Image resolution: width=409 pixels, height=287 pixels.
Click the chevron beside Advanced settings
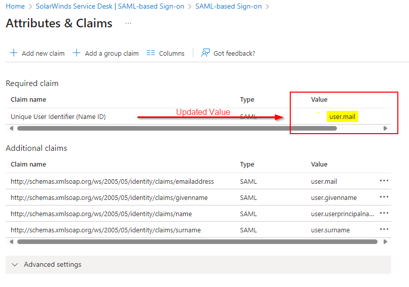pos(15,265)
